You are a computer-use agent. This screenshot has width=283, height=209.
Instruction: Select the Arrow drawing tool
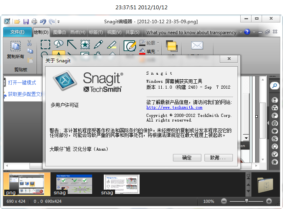click(x=72, y=45)
